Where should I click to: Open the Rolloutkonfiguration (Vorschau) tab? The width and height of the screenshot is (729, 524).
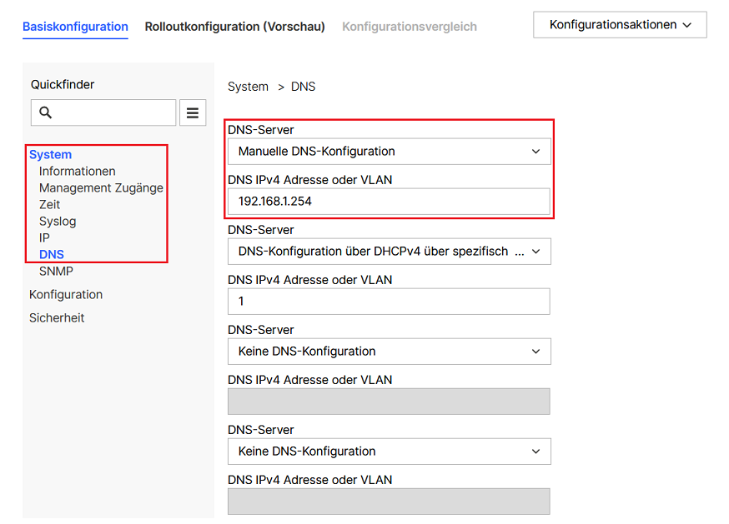click(234, 27)
